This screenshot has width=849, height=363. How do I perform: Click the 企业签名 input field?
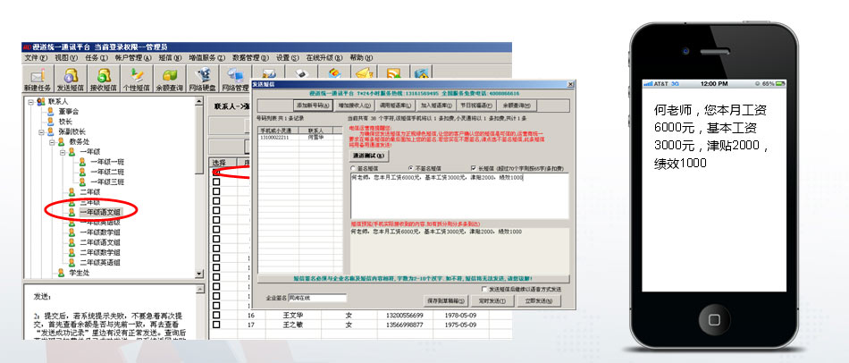[x=324, y=298]
